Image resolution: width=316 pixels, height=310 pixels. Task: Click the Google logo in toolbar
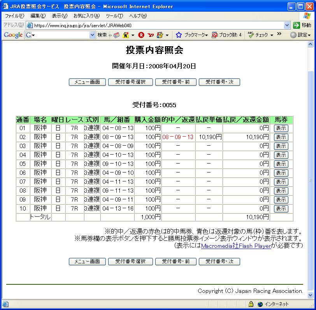coord(13,35)
